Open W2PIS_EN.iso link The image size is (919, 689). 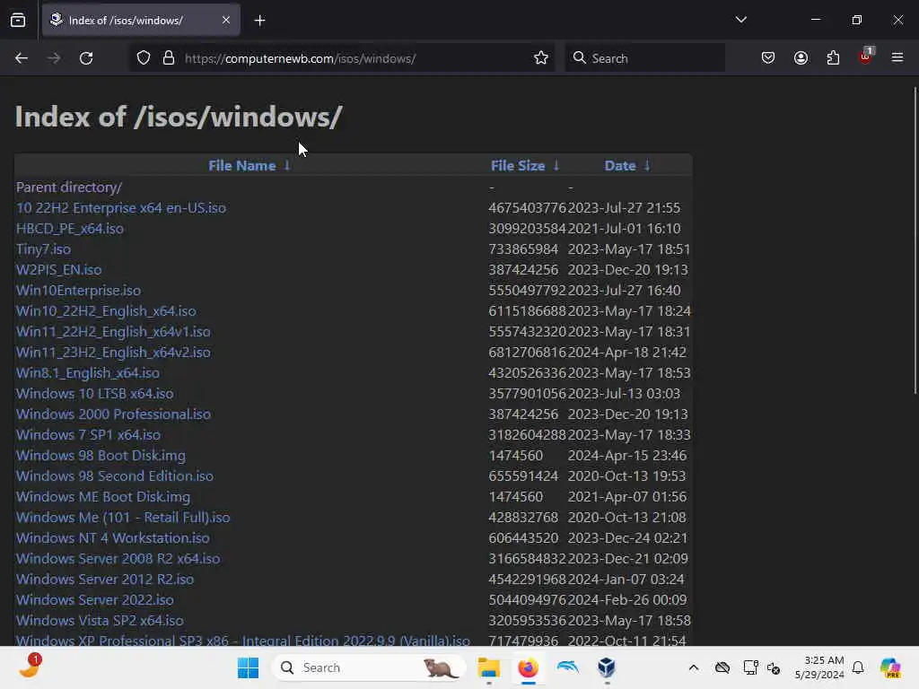(x=58, y=269)
